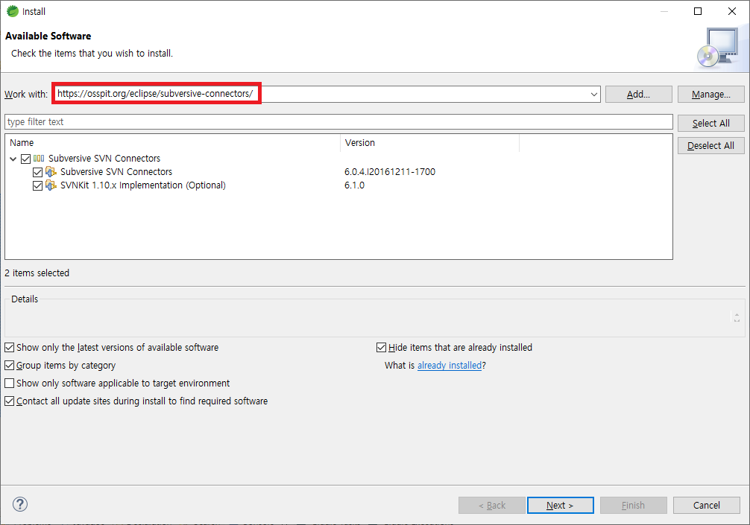This screenshot has width=750, height=525.
Task: Enable Show only software applicable to target environment
Action: click(9, 383)
